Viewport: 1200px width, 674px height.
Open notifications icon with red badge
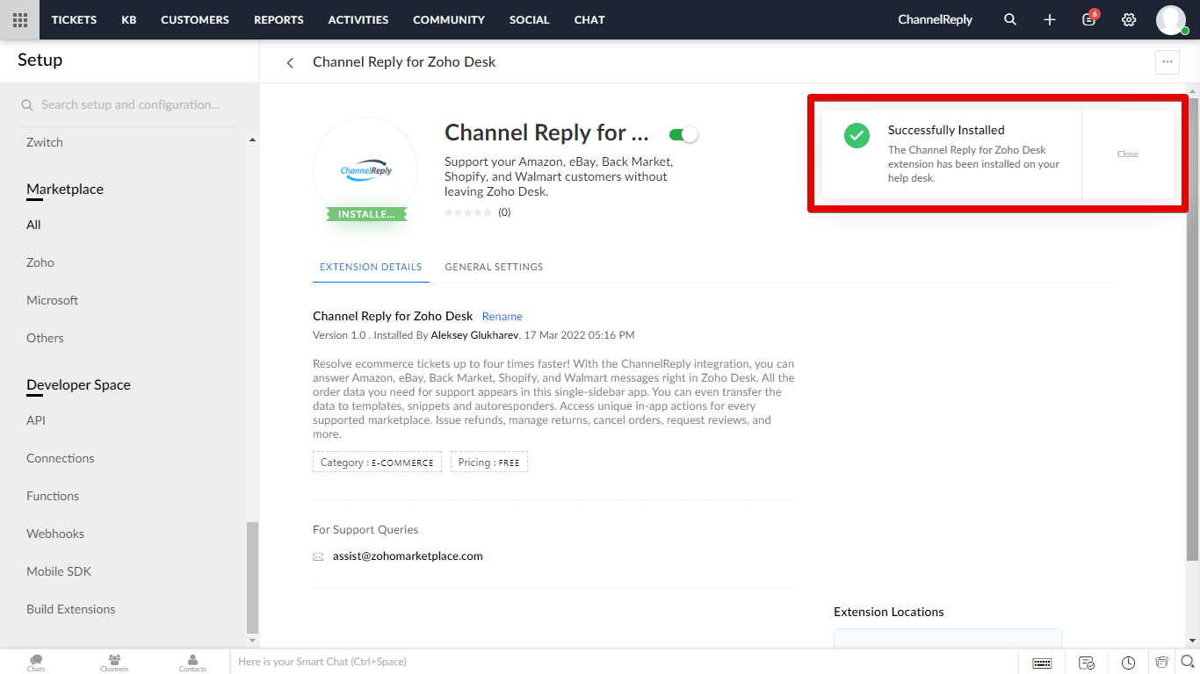1089,18
